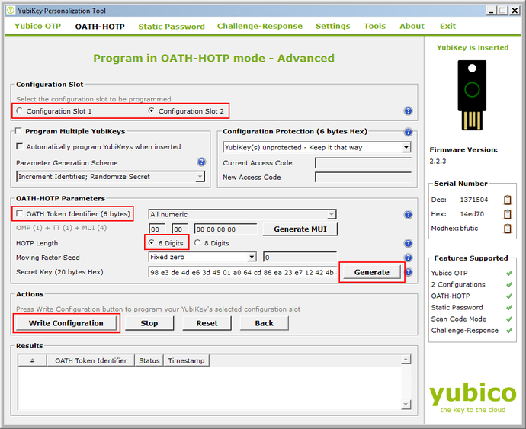The width and height of the screenshot is (526, 429).
Task: Open Tools tab
Action: pyautogui.click(x=375, y=26)
